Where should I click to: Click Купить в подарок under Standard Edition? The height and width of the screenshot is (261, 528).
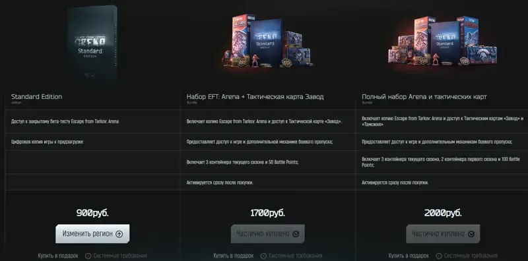[x=58, y=256]
